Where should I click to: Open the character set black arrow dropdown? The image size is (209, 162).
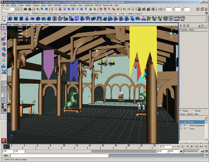[181, 151]
